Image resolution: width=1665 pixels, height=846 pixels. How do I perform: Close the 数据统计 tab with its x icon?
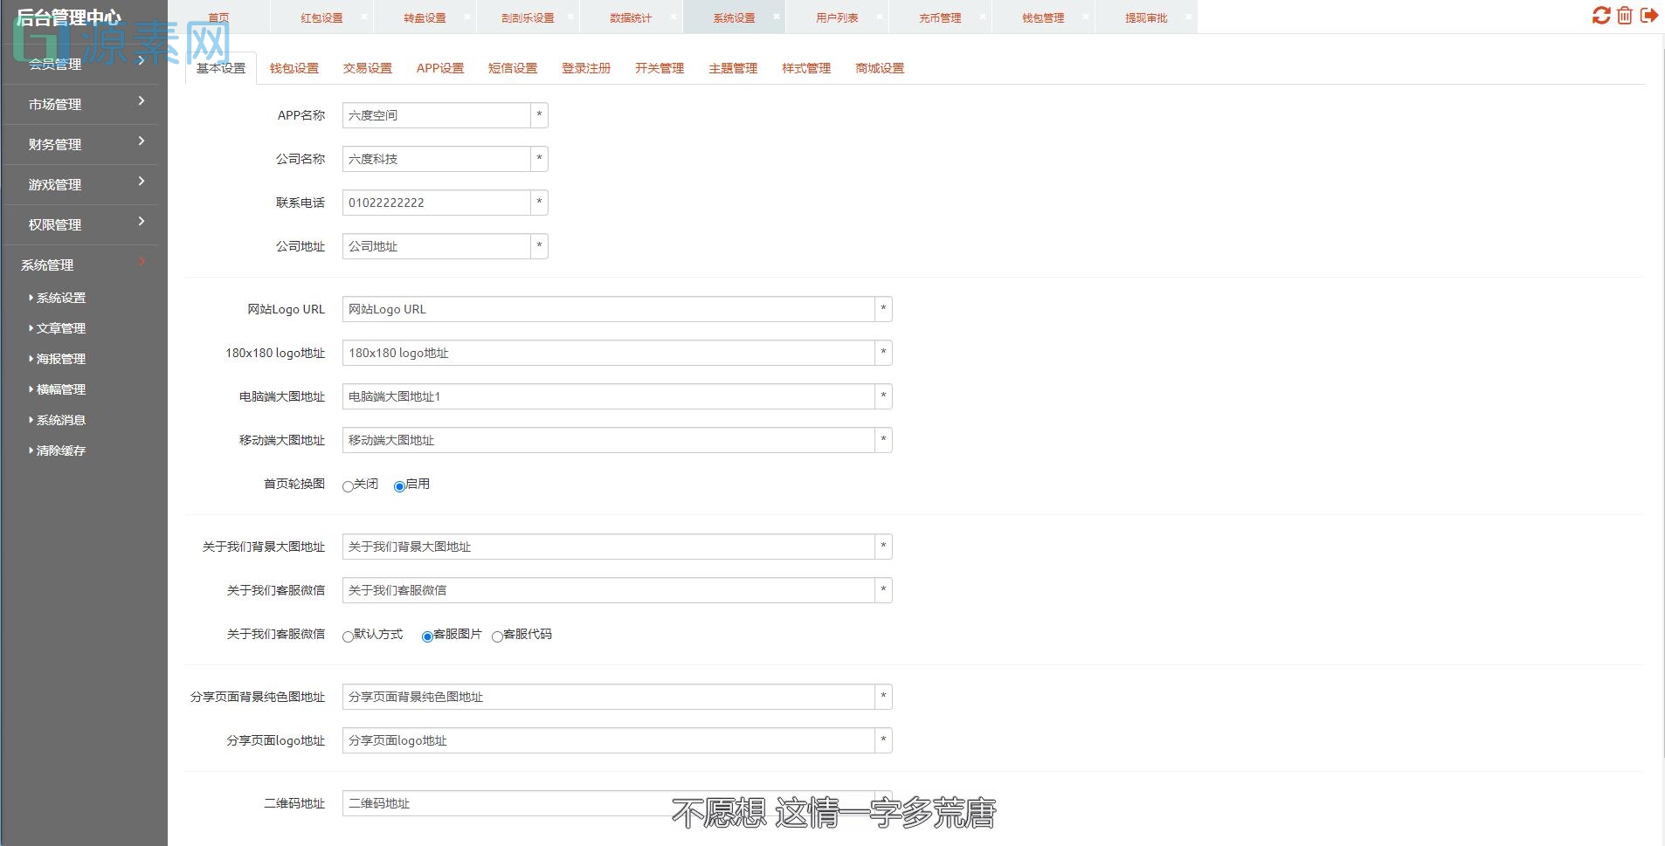pyautogui.click(x=674, y=17)
